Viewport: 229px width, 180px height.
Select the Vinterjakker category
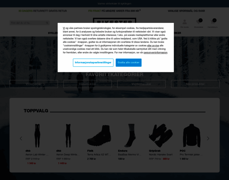34,84
